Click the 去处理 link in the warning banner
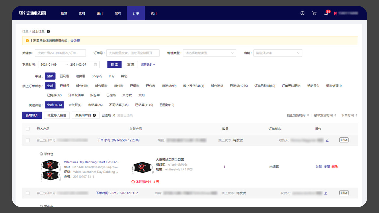 pos(76,41)
